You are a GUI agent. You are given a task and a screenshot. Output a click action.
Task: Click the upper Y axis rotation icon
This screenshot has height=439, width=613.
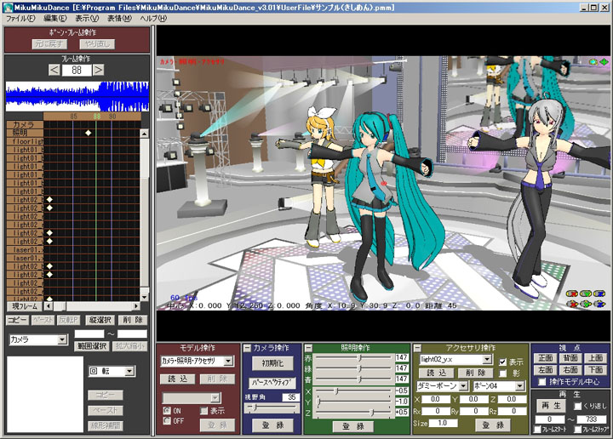586,294
